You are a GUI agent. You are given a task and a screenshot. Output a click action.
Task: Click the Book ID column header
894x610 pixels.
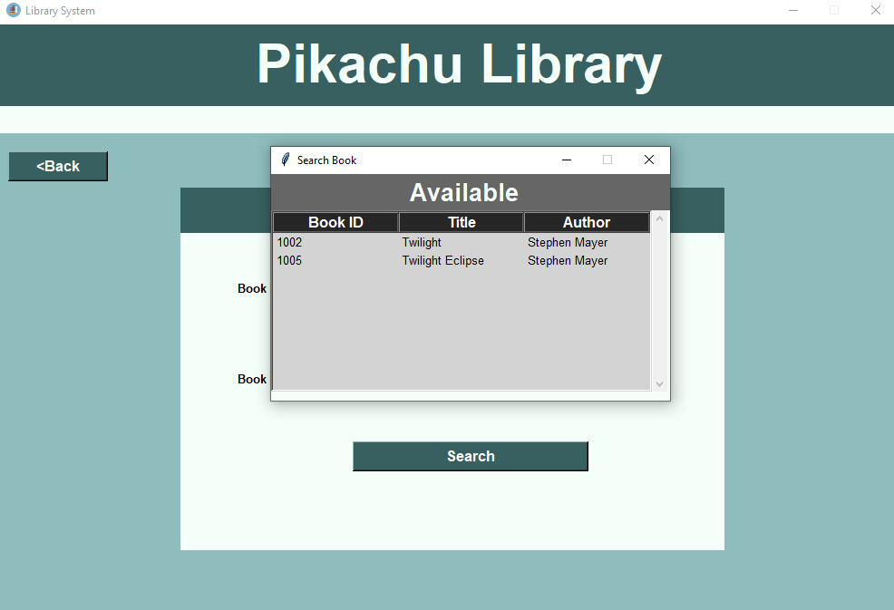(x=335, y=221)
